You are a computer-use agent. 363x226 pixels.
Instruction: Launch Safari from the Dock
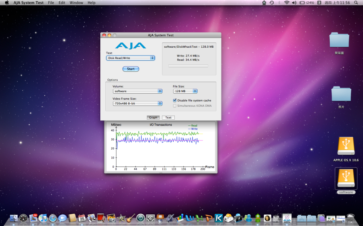(x=53, y=218)
